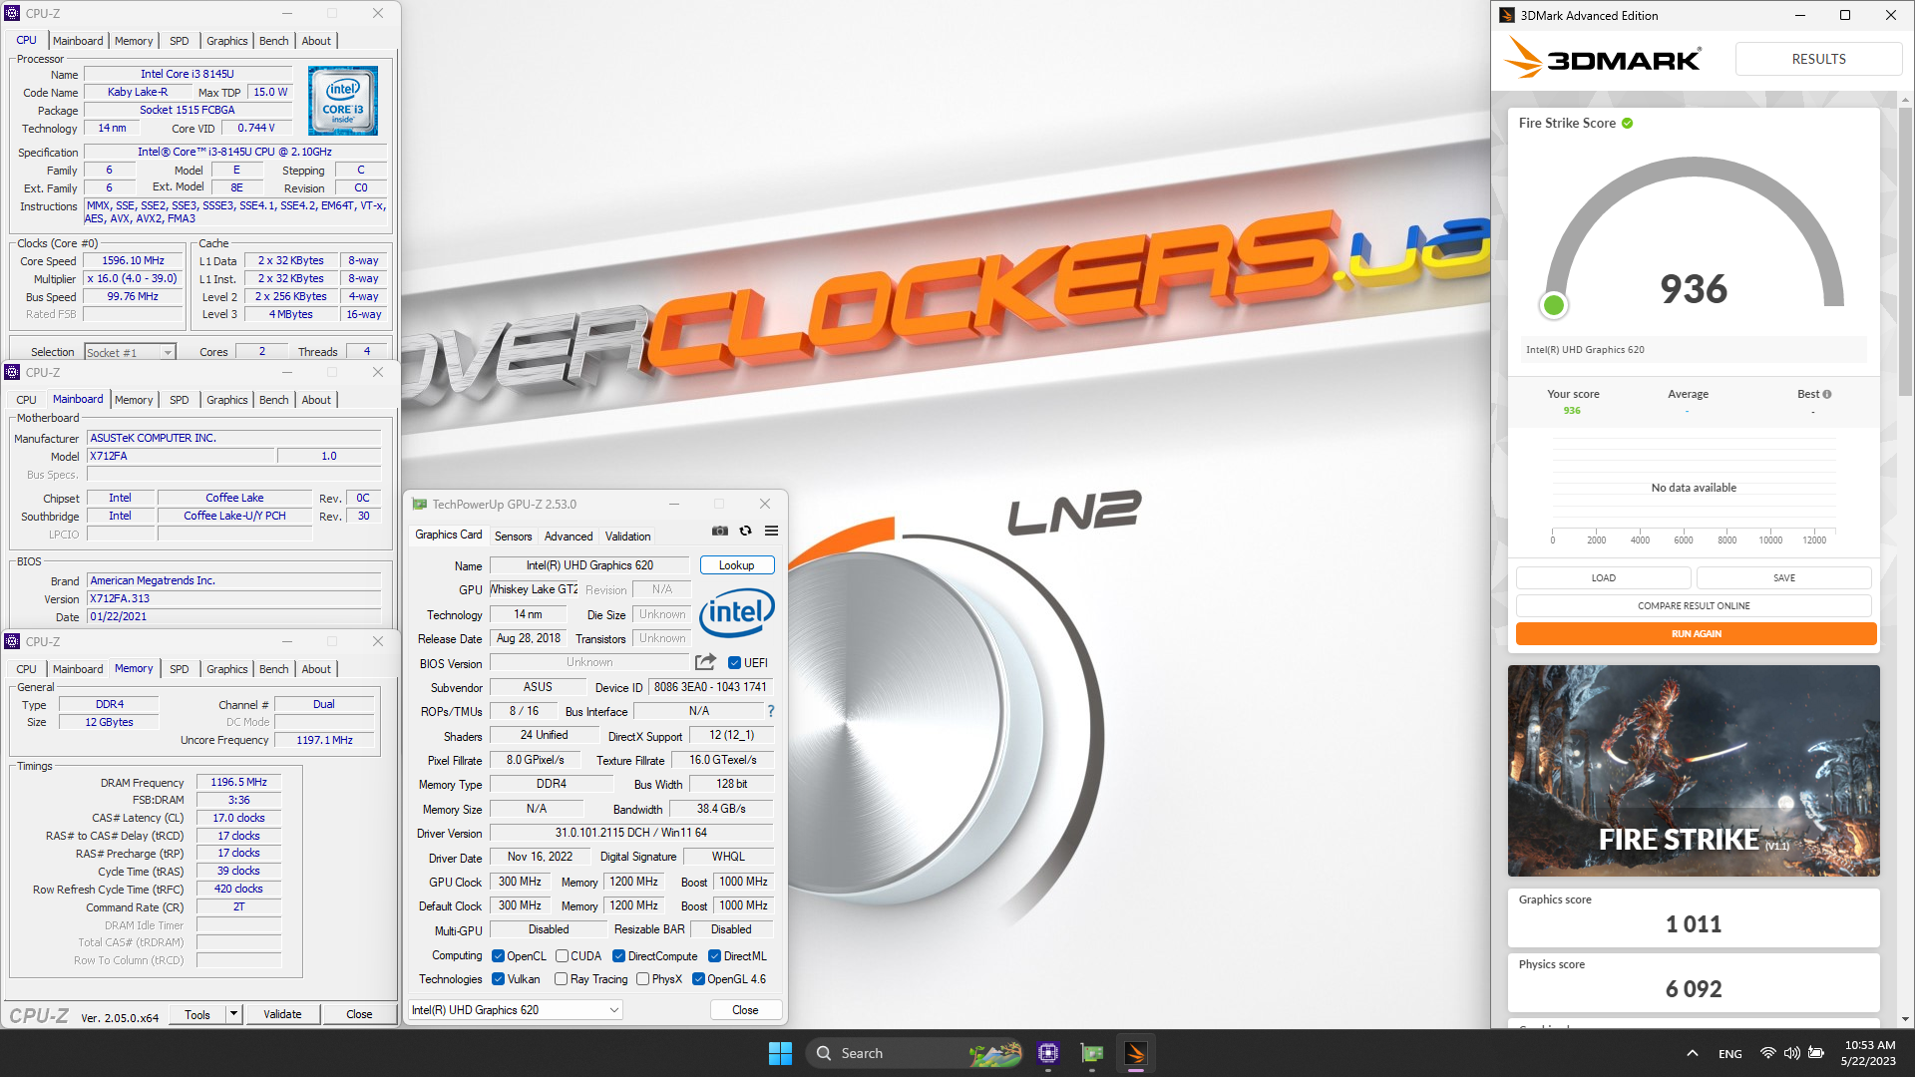Switch to Validation tab in GPU-Z
Image resolution: width=1915 pixels, height=1077 pixels.
coord(627,537)
